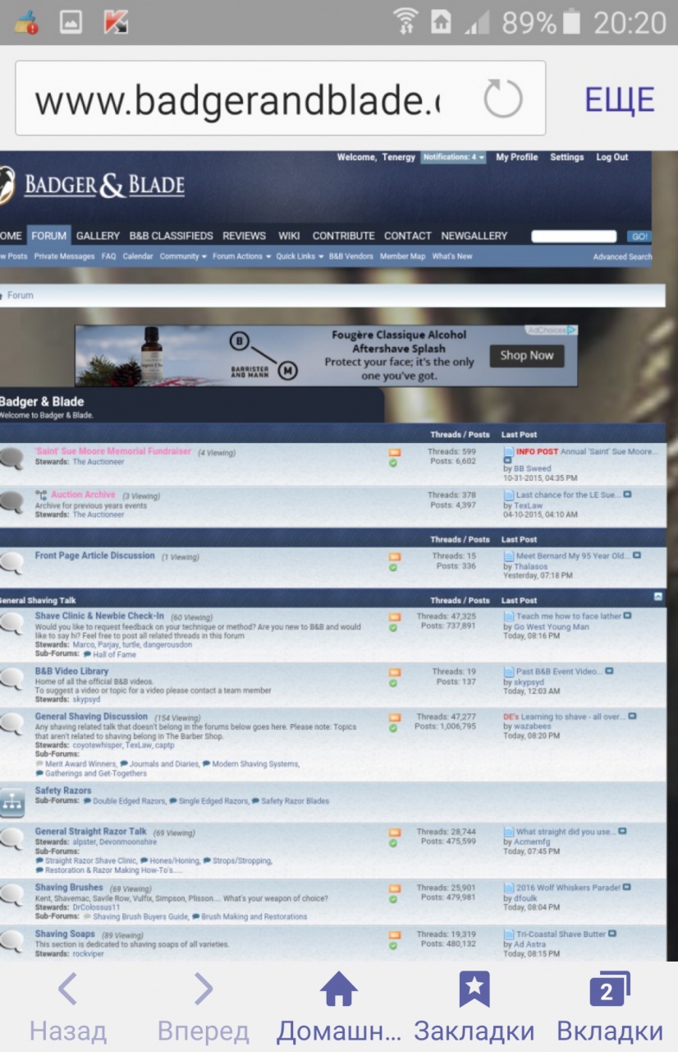The width and height of the screenshot is (678, 1052).
Task: Tap the browser address bar URL
Action: [x=236, y=100]
